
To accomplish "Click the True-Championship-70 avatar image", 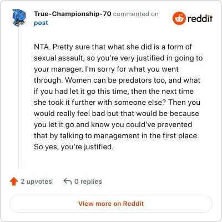I will pos(18,18).
